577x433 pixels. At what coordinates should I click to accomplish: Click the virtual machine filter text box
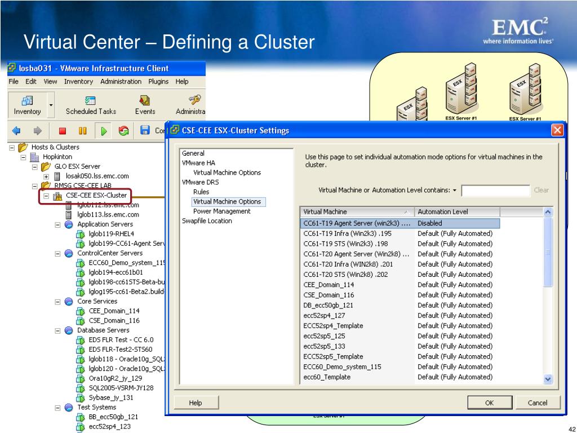(495, 191)
